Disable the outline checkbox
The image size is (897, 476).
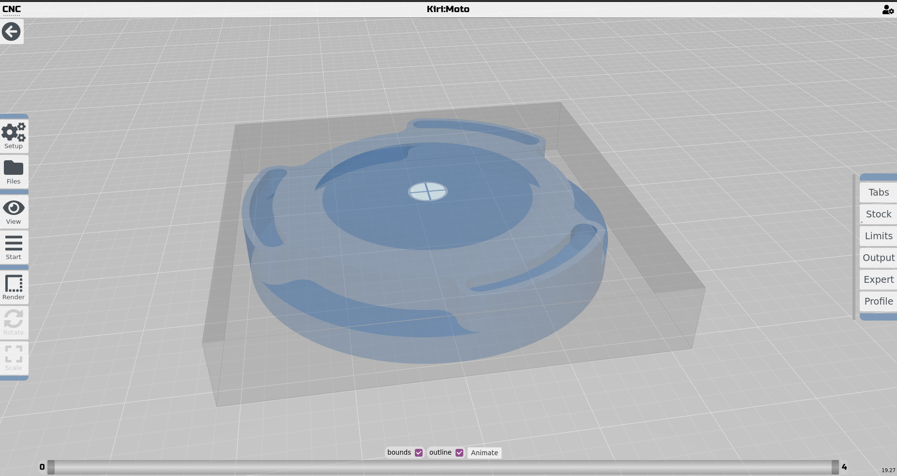459,452
